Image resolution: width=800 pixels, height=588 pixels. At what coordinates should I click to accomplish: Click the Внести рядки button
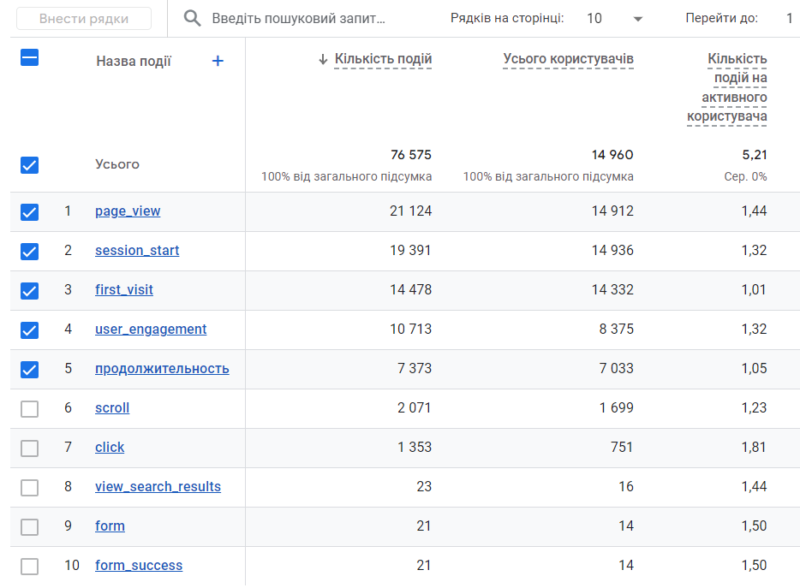84,19
